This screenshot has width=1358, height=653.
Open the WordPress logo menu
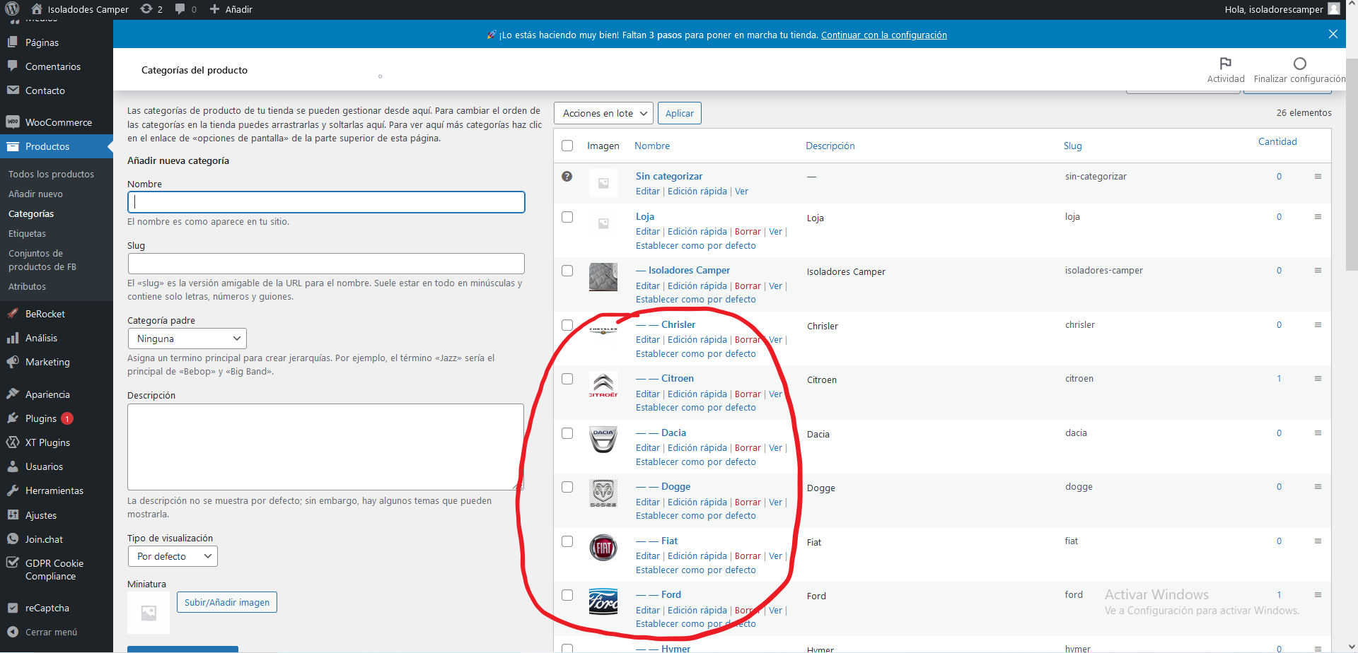coord(12,9)
